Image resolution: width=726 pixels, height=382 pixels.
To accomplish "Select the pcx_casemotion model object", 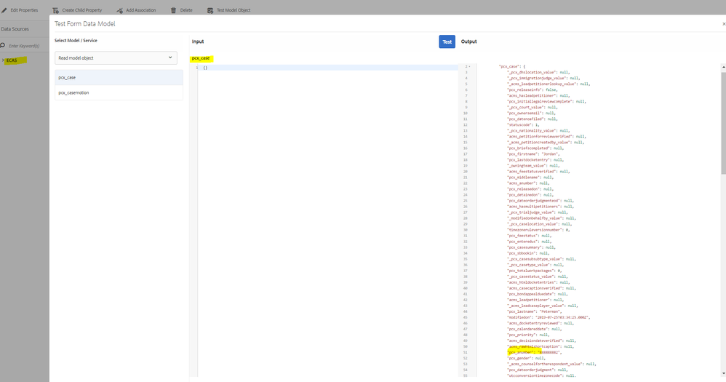I will (x=119, y=92).
